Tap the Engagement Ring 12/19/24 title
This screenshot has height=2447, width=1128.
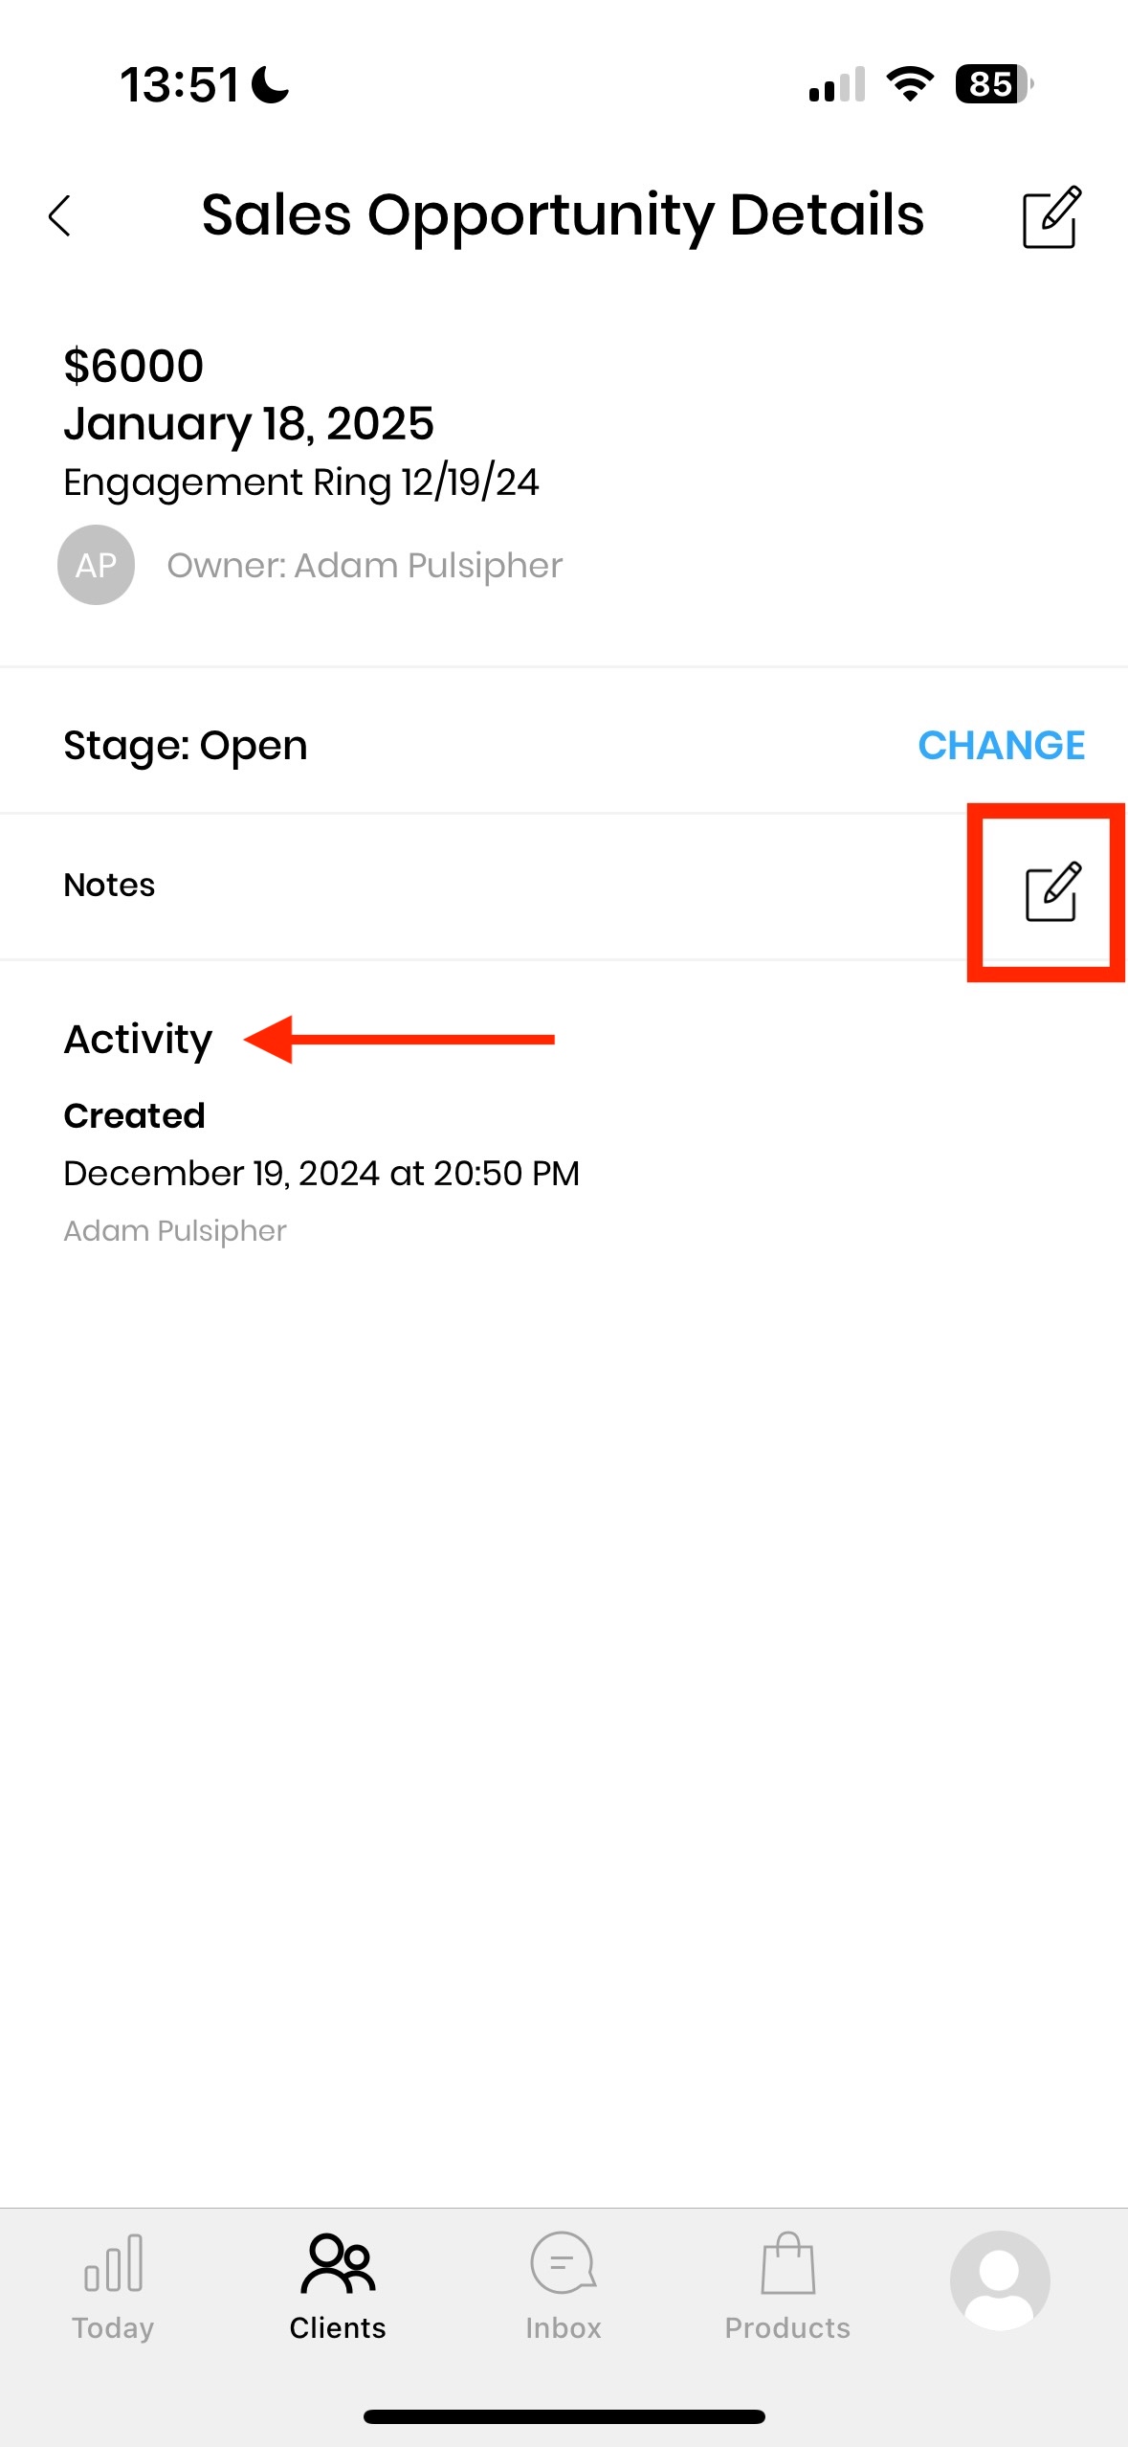pyautogui.click(x=300, y=483)
